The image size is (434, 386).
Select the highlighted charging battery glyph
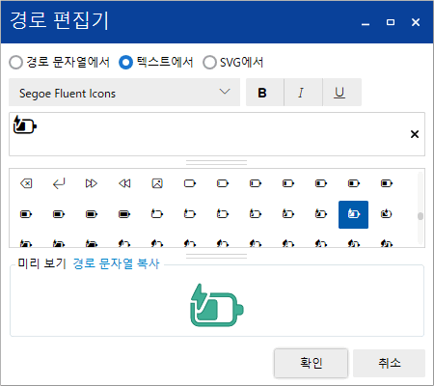(353, 214)
